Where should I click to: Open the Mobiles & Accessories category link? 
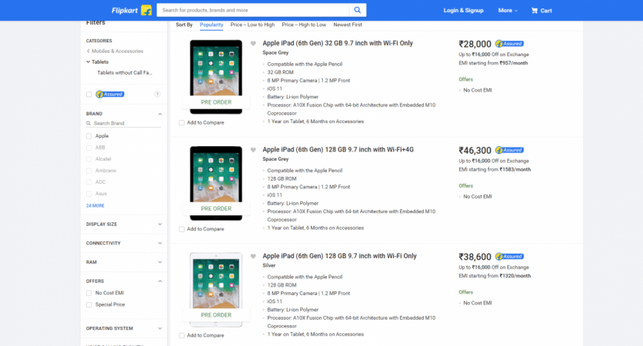point(117,52)
